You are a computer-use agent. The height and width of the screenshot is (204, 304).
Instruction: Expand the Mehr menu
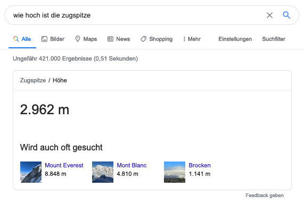192,39
